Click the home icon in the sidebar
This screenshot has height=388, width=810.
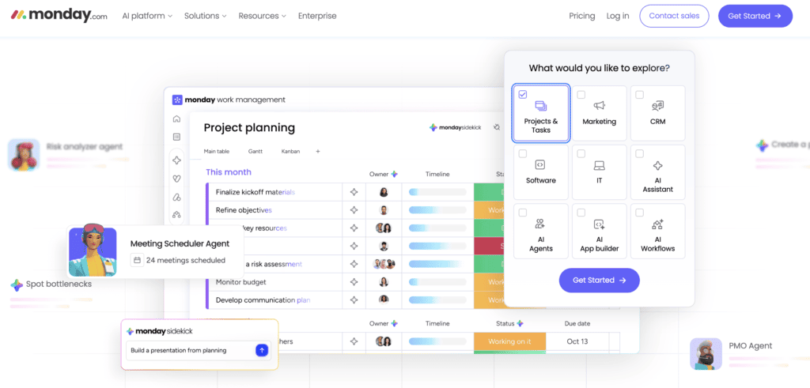[x=176, y=119]
